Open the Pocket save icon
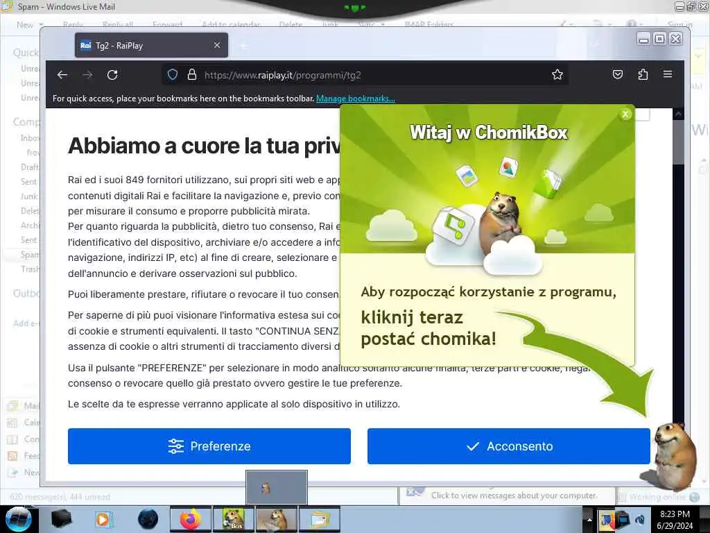Image resolution: width=710 pixels, height=533 pixels. [x=618, y=74]
